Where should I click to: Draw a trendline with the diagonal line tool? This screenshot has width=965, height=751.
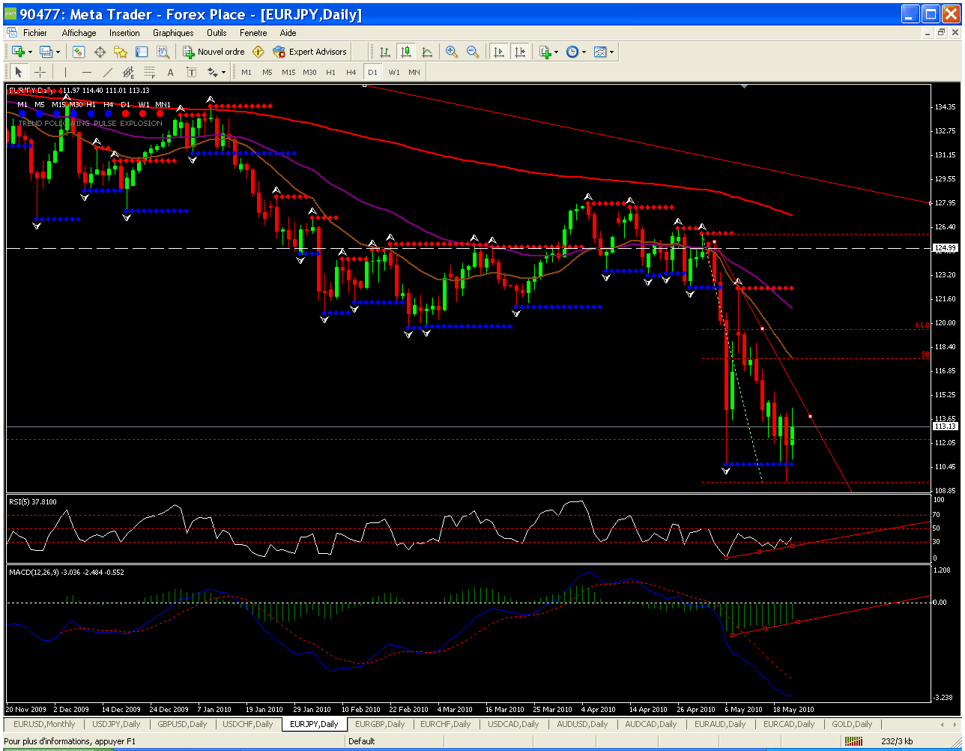pos(108,72)
